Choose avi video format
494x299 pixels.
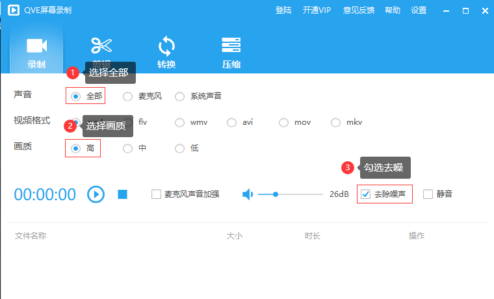pyautogui.click(x=231, y=122)
